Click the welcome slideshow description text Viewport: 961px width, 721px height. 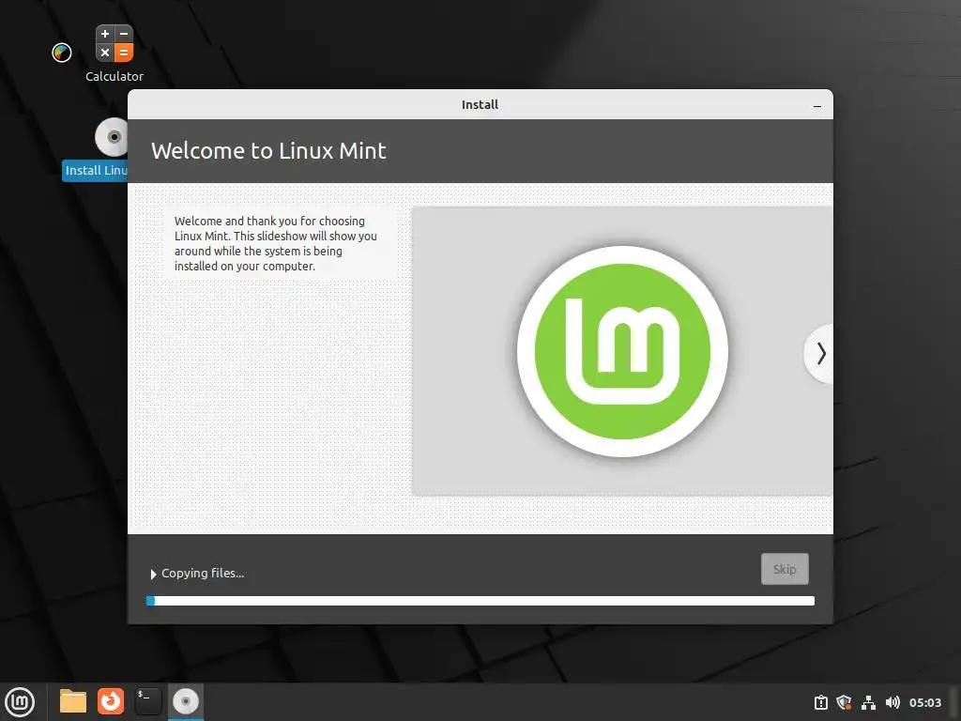[275, 243]
